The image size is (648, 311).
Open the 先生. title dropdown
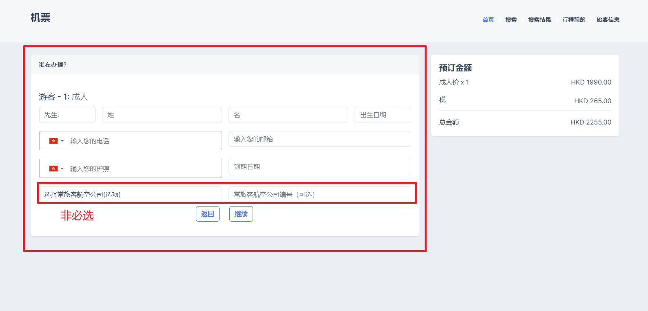(x=67, y=115)
